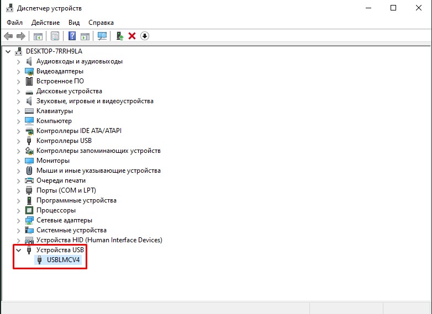Click the blue Help question mark toolbar icon

[x=72, y=36]
